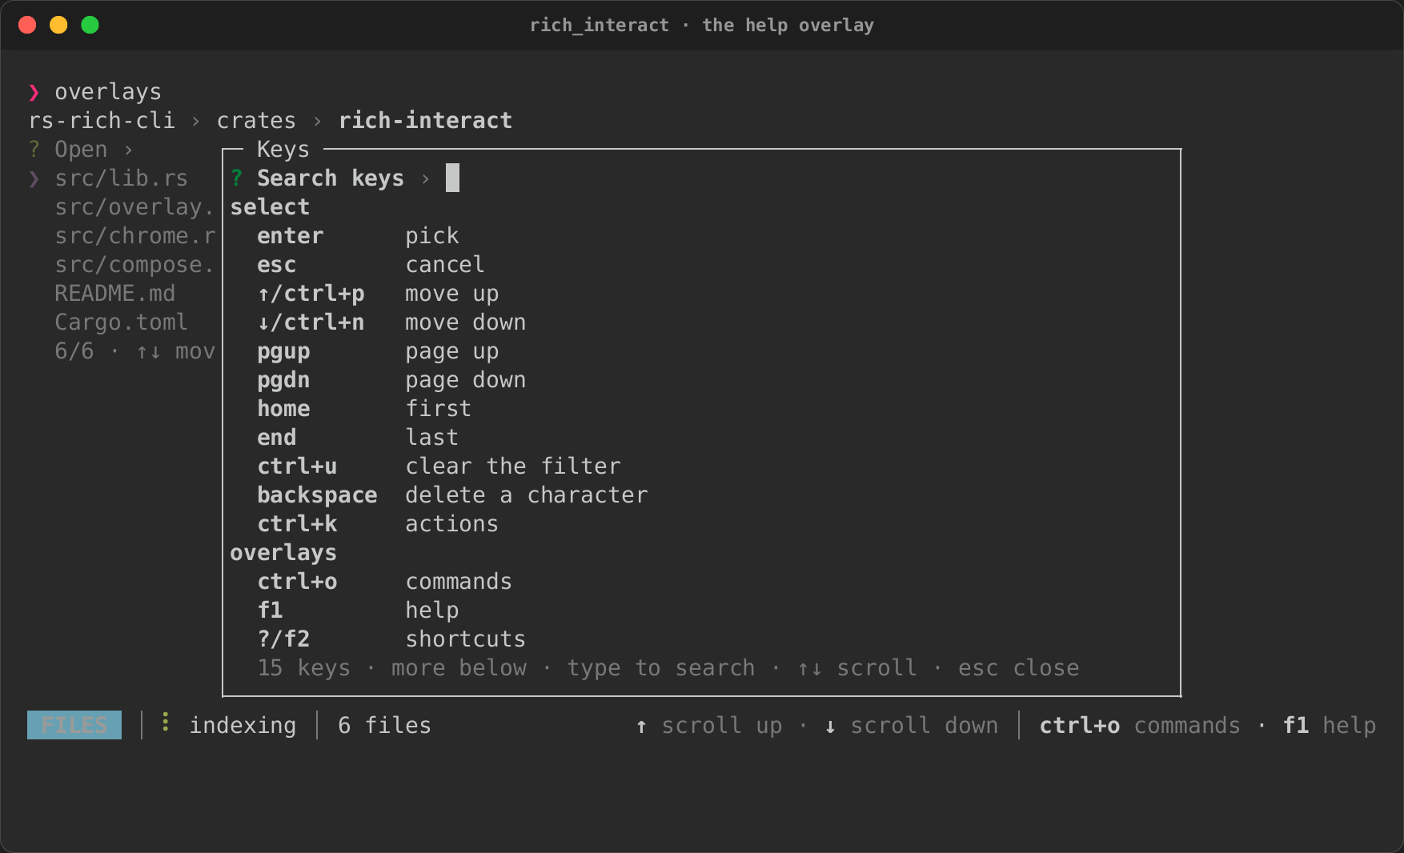
Task: Click the Keys panel title
Action: (283, 149)
